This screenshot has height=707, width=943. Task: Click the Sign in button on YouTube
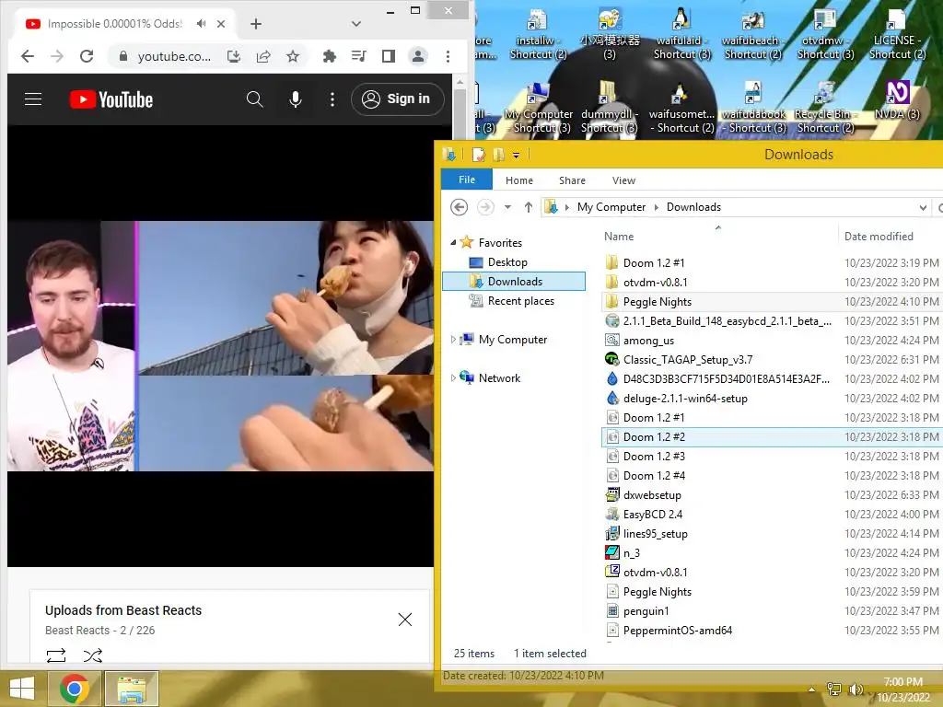(397, 99)
